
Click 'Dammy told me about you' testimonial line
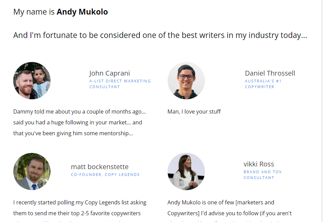(x=79, y=112)
